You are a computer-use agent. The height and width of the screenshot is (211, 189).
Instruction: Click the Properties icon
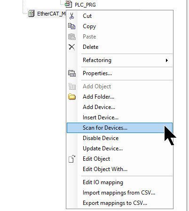coord(72,73)
